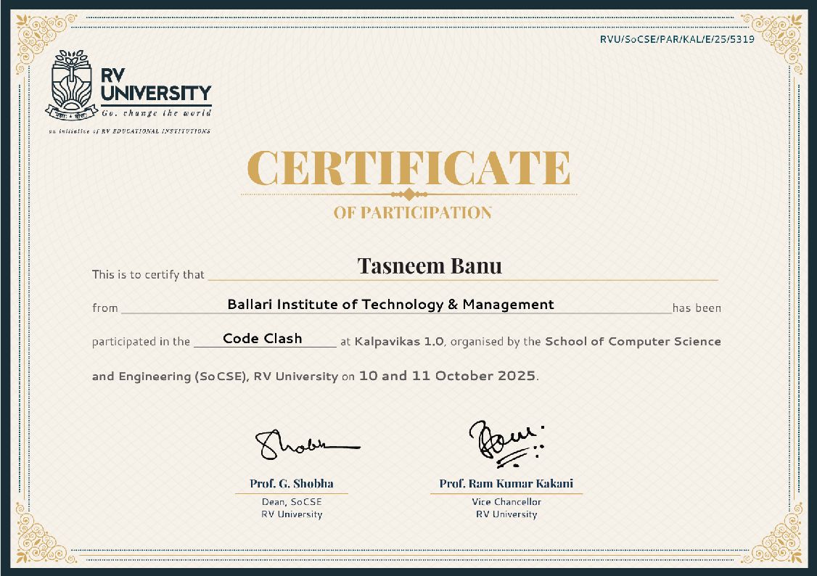Click the RV UNIVERSITY wordmark text
This screenshot has width=817, height=576.
click(156, 85)
